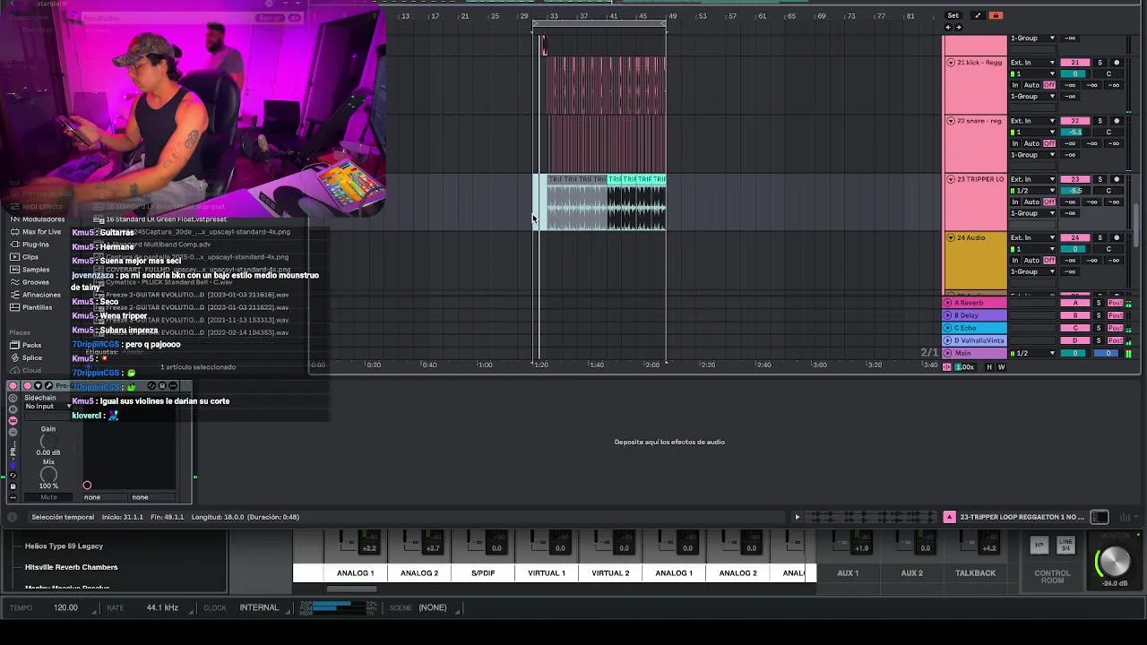The width and height of the screenshot is (1147, 645).
Task: Open the Sidechain No Input dropdown
Action: (47, 407)
